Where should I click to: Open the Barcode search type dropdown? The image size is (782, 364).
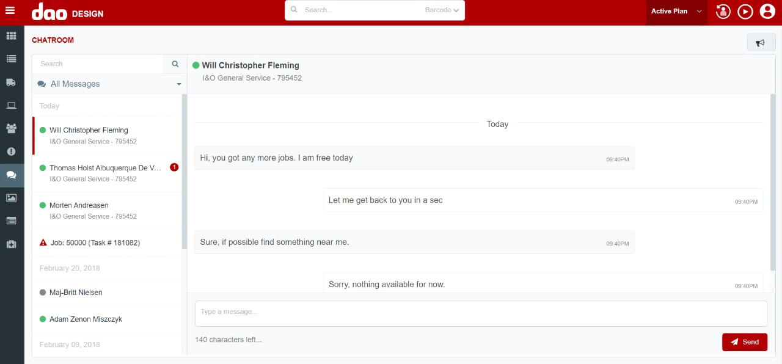442,10
